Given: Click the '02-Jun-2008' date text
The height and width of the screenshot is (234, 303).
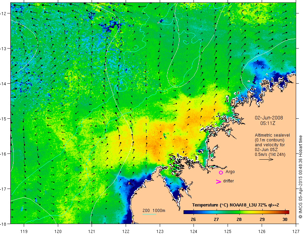Looking at the screenshot, I should [269, 118].
